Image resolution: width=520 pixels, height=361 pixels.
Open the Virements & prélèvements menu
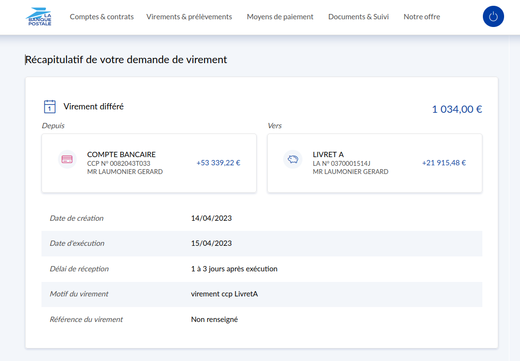pos(189,17)
